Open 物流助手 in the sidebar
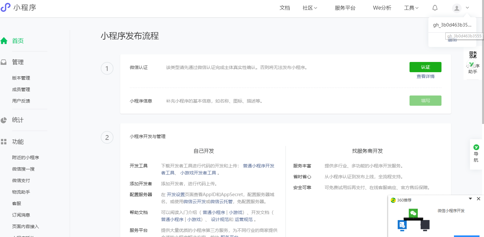This screenshot has width=484, height=237. tap(21, 192)
